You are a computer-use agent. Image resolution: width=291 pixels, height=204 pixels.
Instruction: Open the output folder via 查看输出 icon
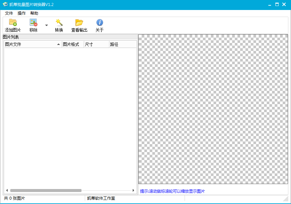click(x=79, y=22)
